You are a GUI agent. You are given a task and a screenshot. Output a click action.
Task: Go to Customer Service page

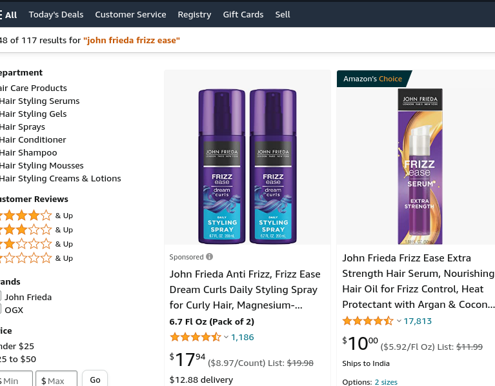pos(130,14)
